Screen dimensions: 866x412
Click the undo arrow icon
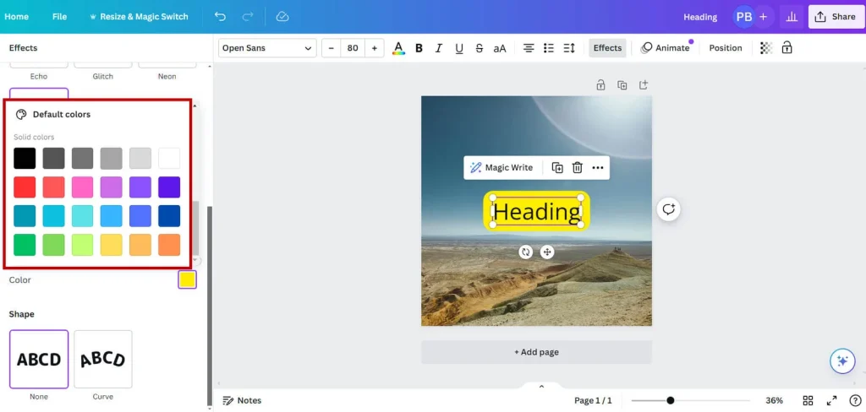tap(220, 17)
